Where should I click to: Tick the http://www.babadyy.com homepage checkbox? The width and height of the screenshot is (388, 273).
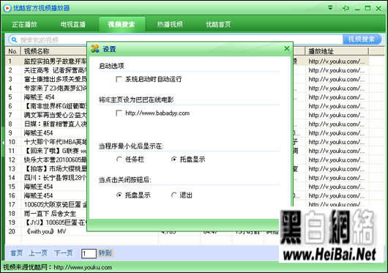[119, 113]
